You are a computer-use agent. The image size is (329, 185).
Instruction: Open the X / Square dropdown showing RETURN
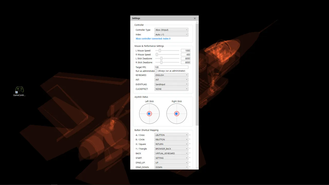pos(171,144)
